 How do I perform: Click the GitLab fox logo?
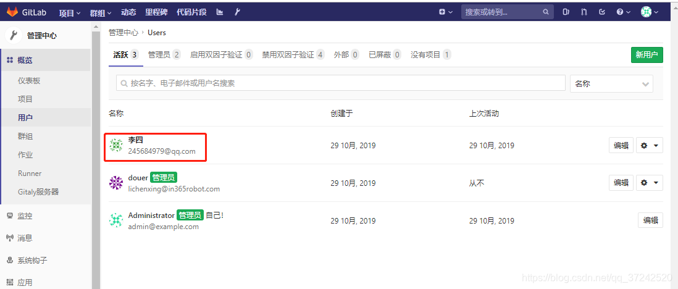12,12
